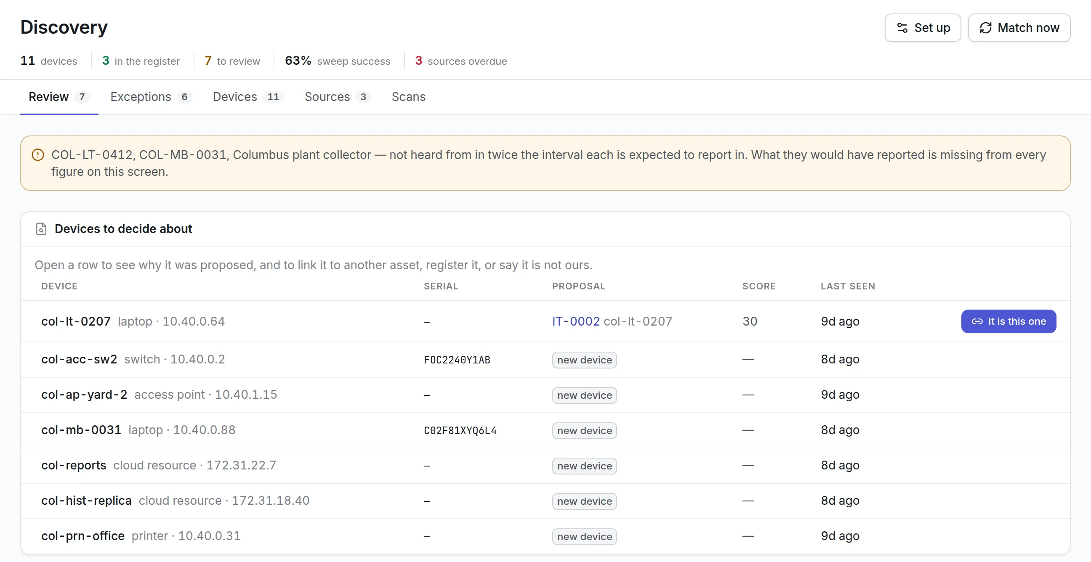Click the SERIAL column header
Screen dimensions: 1091x562
click(441, 286)
